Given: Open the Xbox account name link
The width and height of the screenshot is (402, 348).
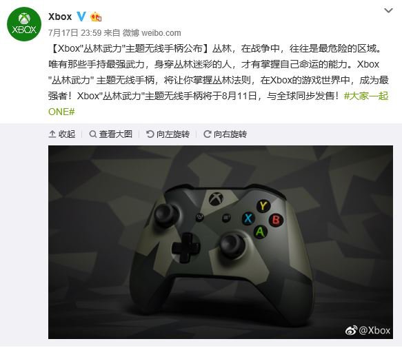Looking at the screenshot, I should coord(60,17).
